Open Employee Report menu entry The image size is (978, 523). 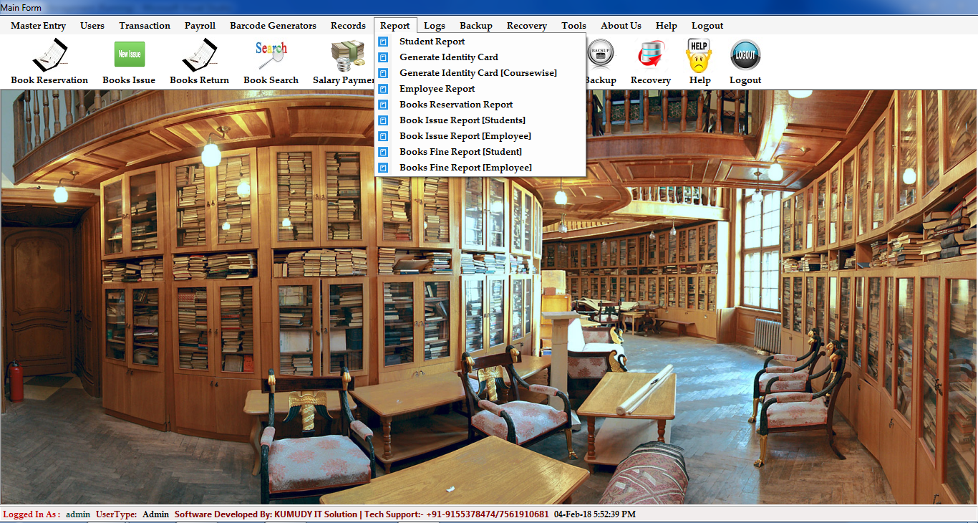pos(437,89)
